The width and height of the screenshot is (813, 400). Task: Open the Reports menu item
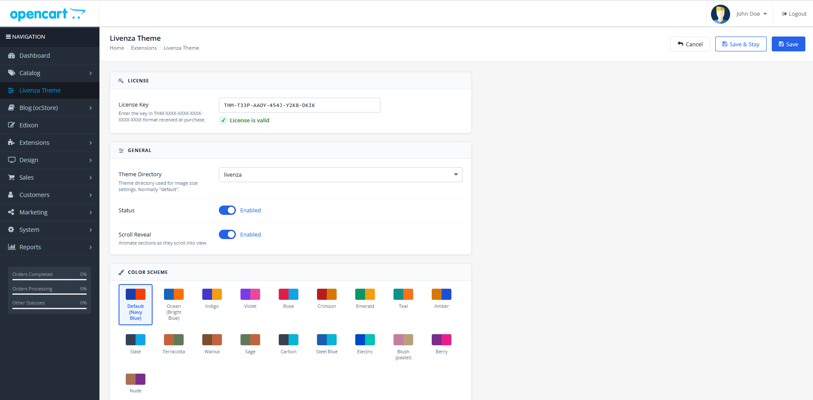tap(50, 247)
